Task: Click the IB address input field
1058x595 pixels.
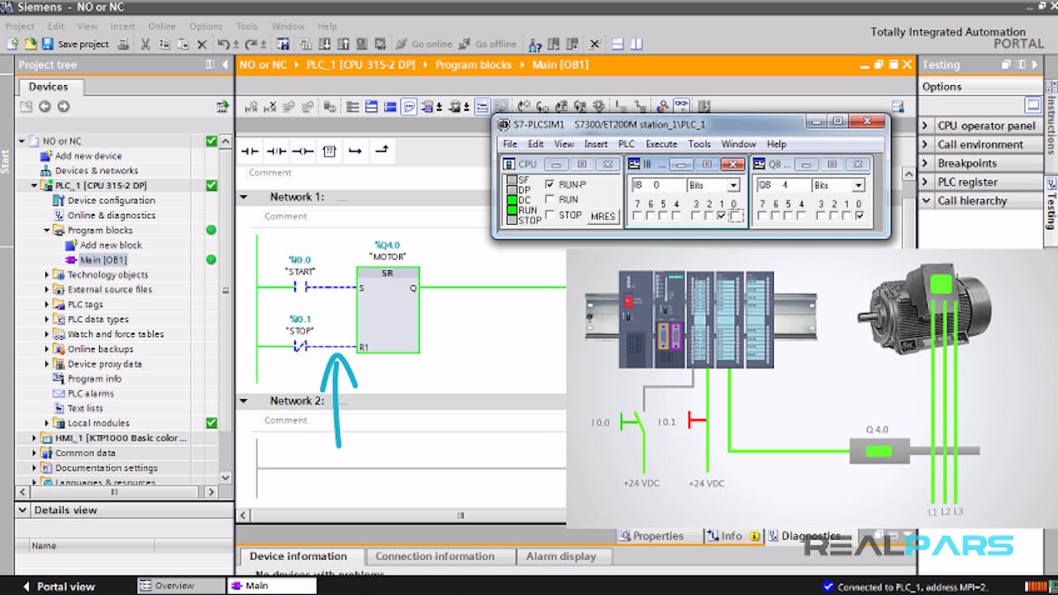Action: pos(658,185)
